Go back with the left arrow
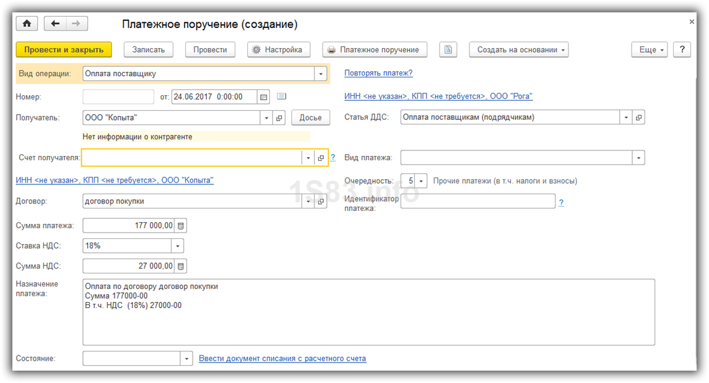 tap(56, 24)
